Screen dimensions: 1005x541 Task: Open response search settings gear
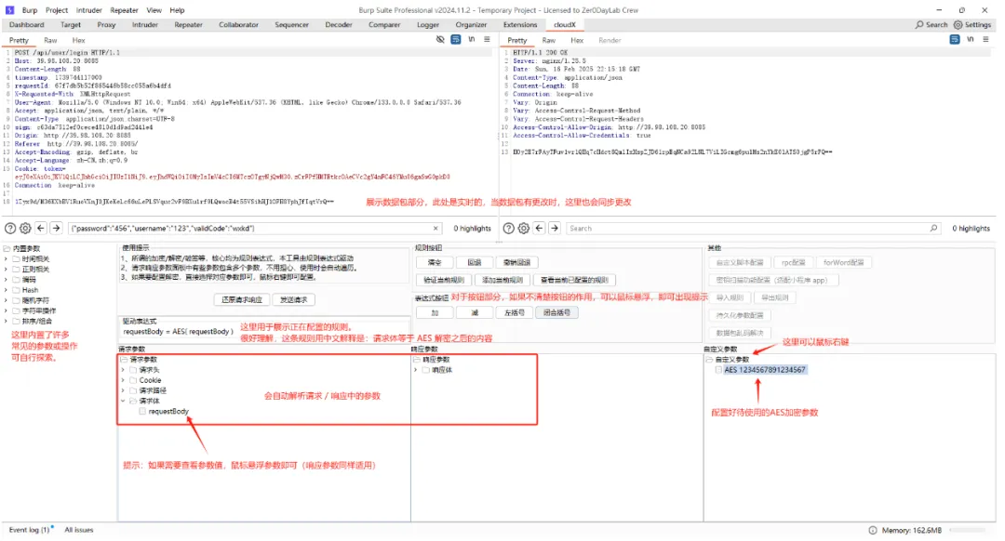coord(524,228)
